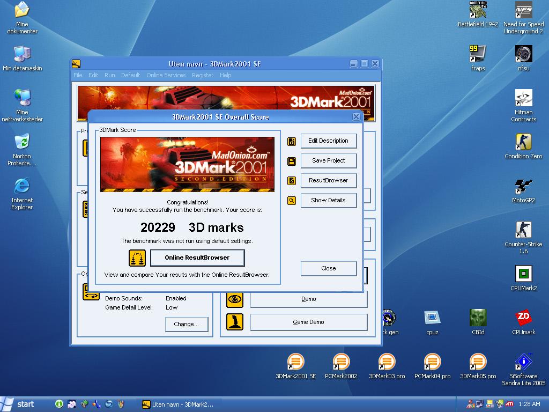
Task: Open CPUMark2 desktop icon
Action: [523, 278]
